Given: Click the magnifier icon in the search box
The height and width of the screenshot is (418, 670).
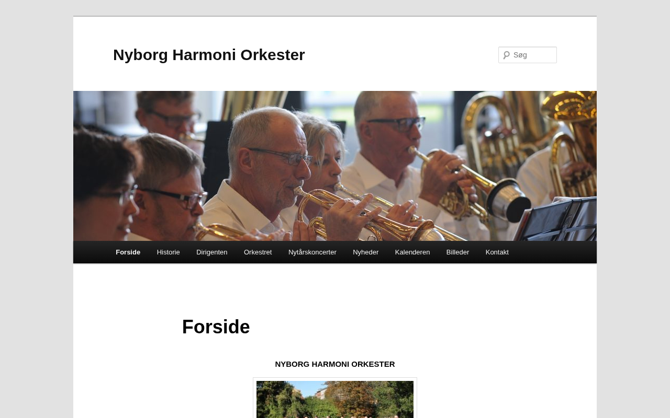Looking at the screenshot, I should [x=506, y=55].
